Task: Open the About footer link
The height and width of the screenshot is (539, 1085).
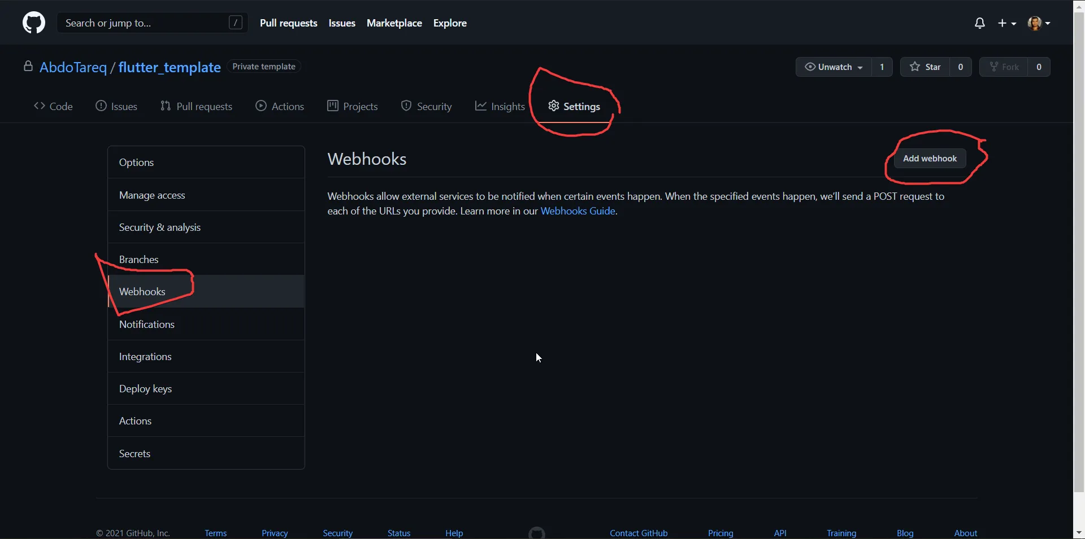Action: coord(966,533)
